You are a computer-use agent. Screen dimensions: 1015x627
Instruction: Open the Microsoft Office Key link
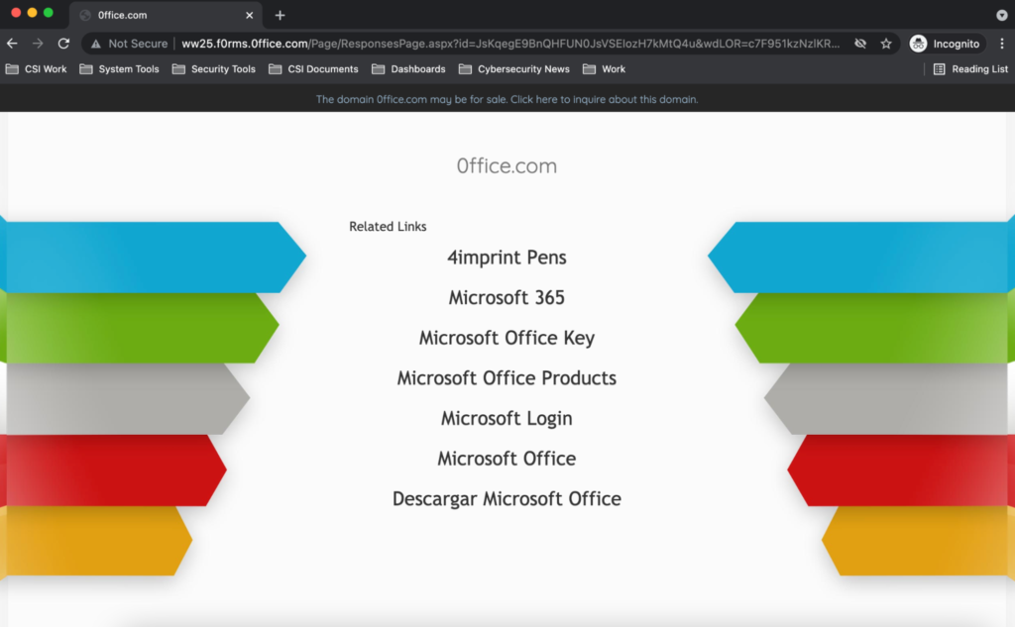point(507,339)
